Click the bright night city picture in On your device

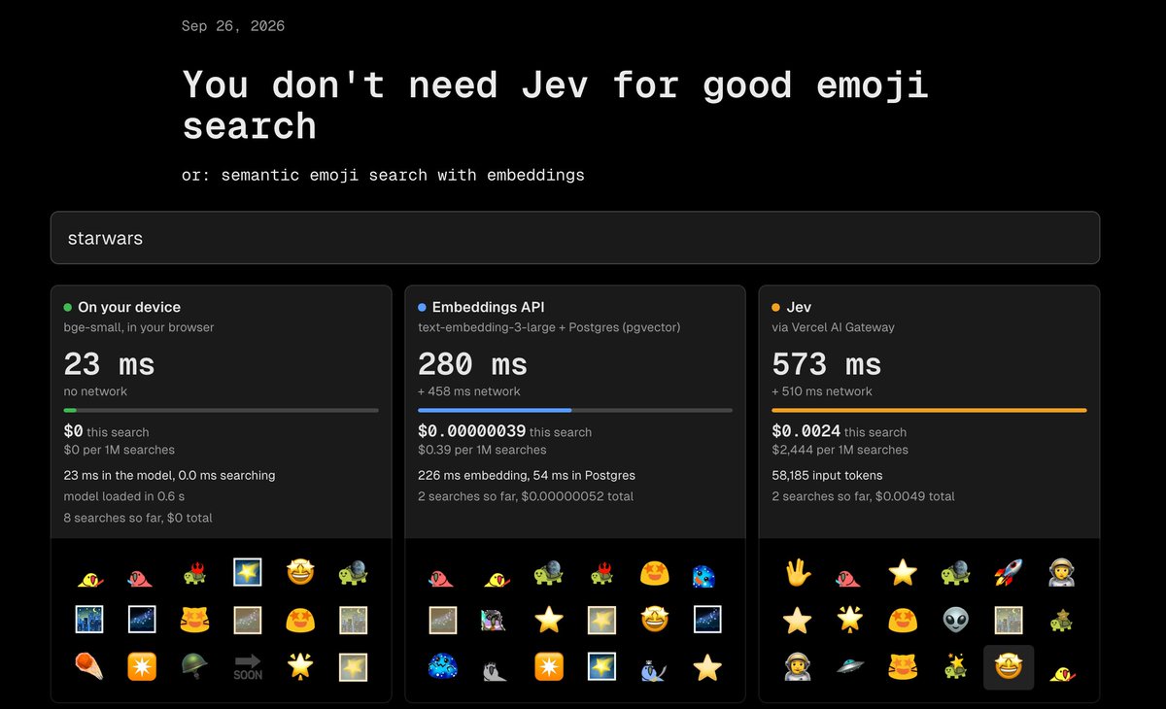90,620
